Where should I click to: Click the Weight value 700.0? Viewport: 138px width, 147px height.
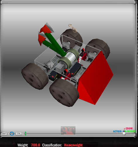coord(36,145)
